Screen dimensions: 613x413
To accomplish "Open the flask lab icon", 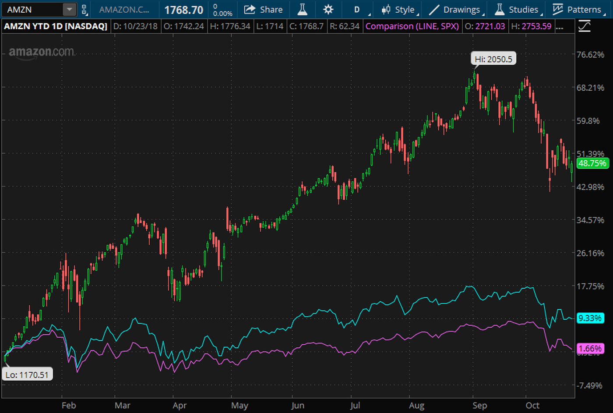I will (302, 9).
